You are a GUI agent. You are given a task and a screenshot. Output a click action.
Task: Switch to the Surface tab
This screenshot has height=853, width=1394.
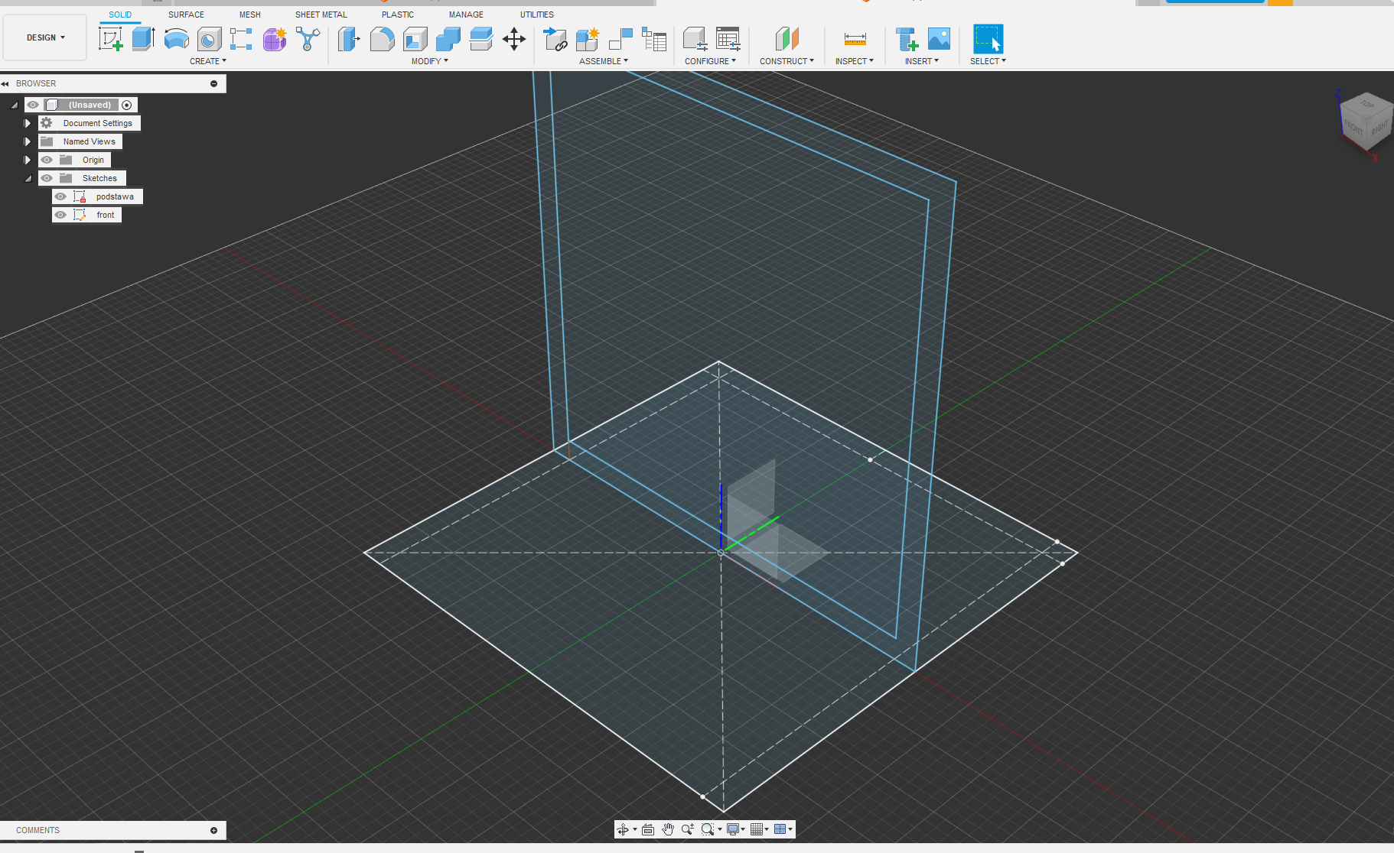pyautogui.click(x=186, y=15)
